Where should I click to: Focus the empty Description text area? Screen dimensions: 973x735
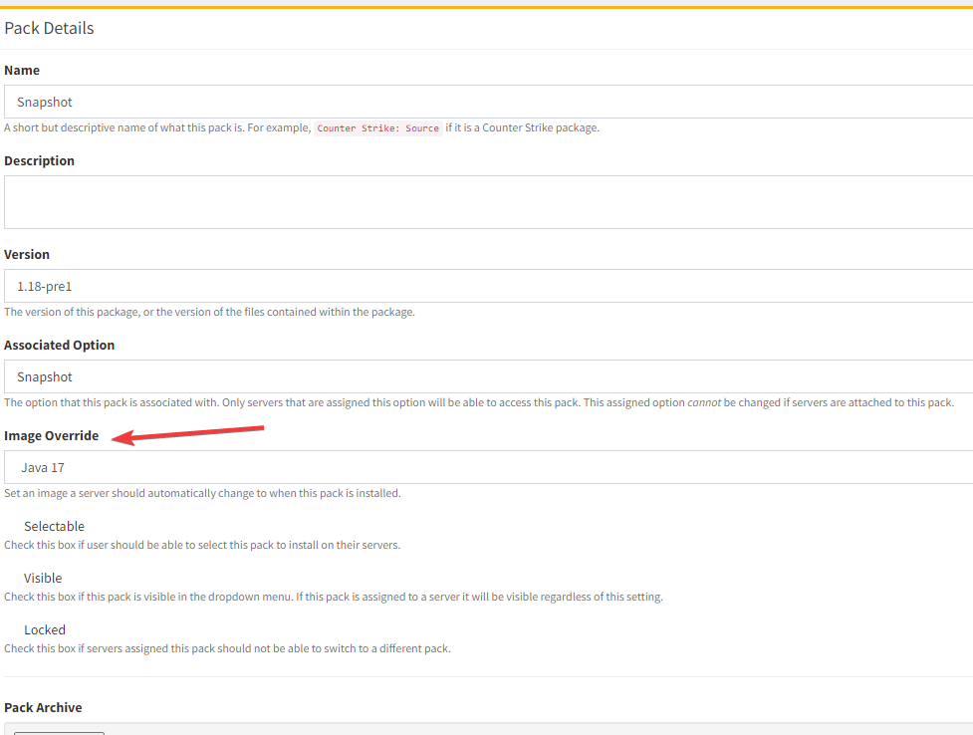coord(488,202)
